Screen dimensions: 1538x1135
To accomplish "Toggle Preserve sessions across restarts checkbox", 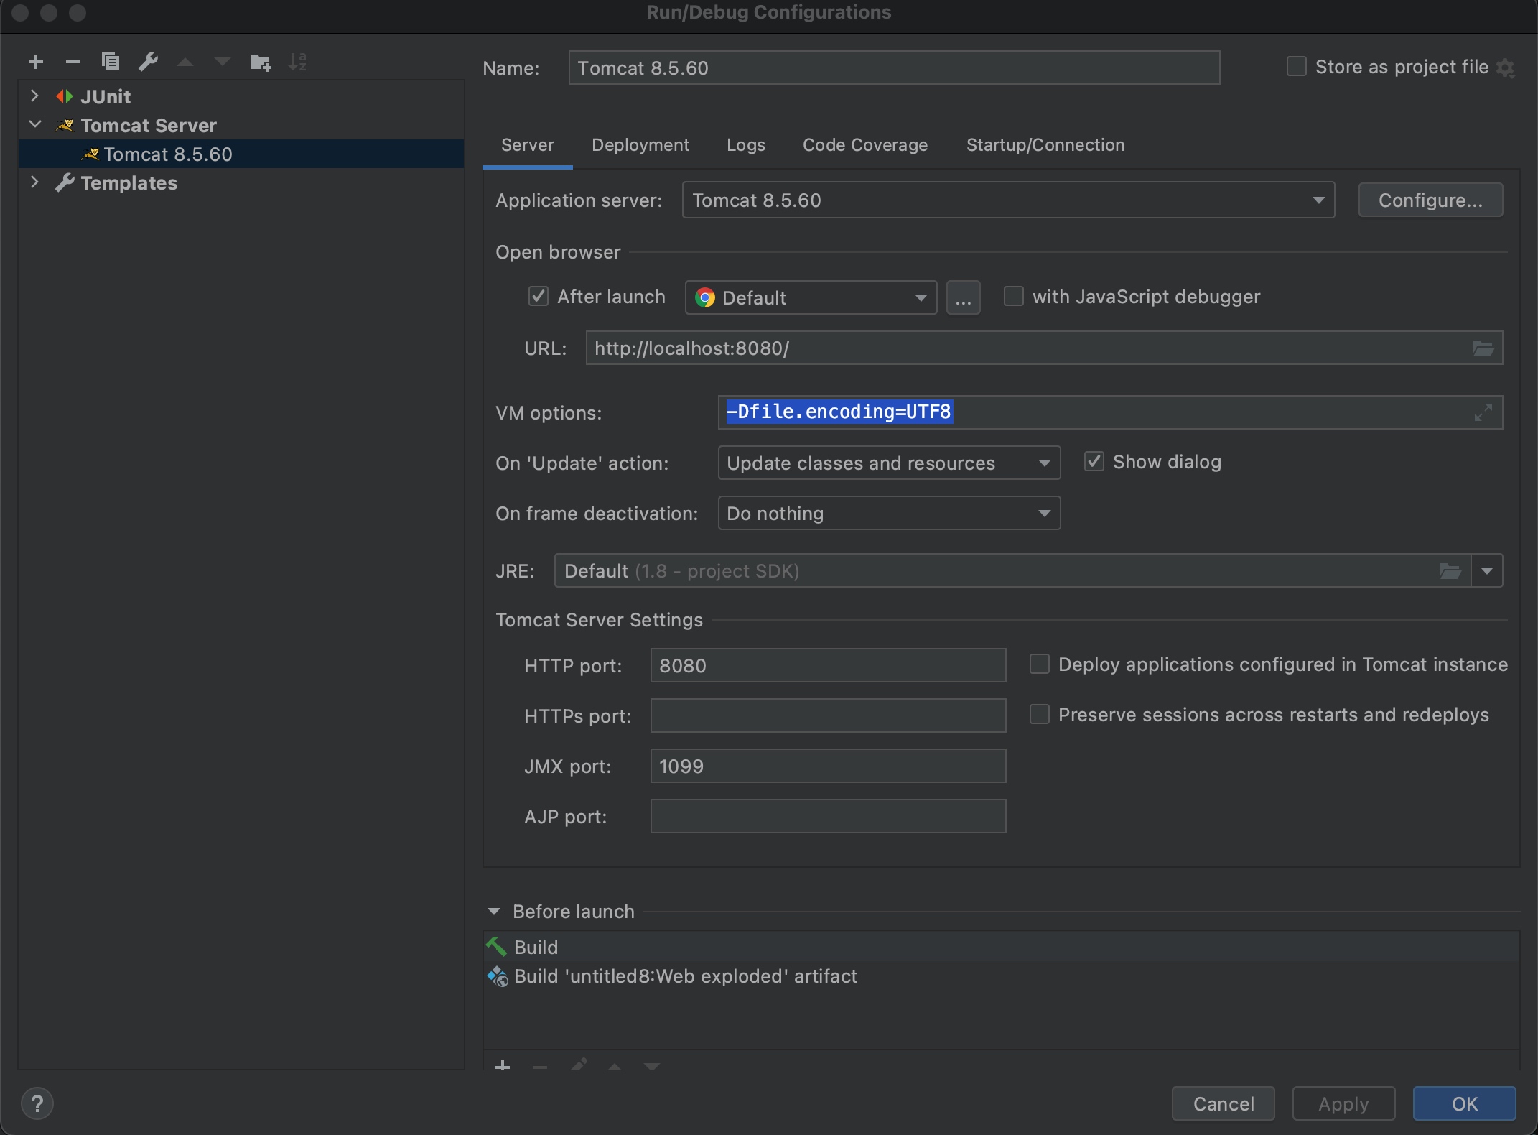I will 1039,714.
